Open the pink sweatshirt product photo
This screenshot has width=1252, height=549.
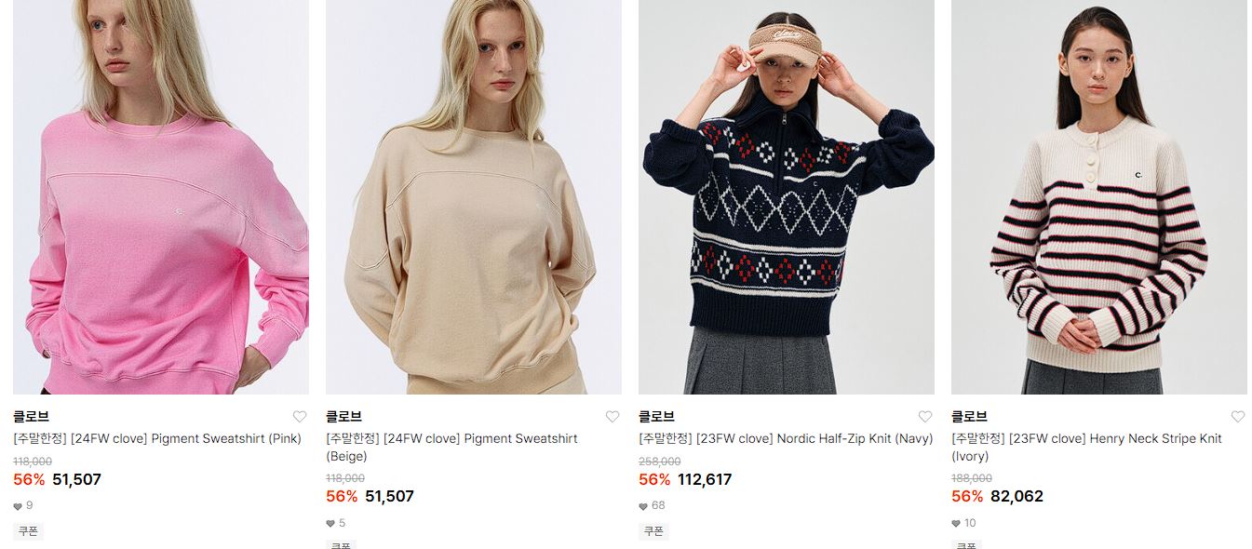tap(161, 196)
